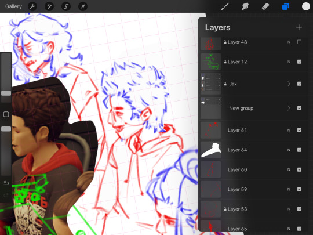Select the 'Jax' group name
Image resolution: width=313 pixels, height=235 pixels.
233,84
